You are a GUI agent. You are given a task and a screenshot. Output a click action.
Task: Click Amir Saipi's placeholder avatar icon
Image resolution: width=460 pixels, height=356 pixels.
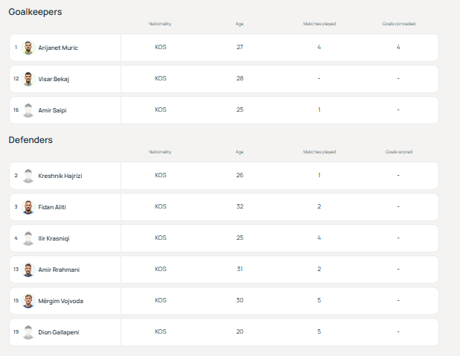[28, 110]
